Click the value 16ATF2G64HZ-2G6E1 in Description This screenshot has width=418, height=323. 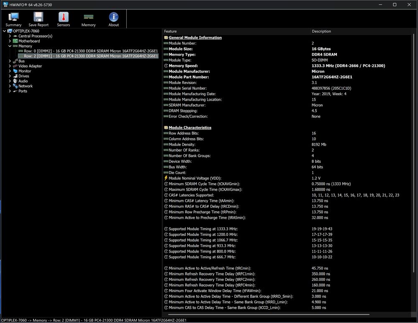[332, 77]
